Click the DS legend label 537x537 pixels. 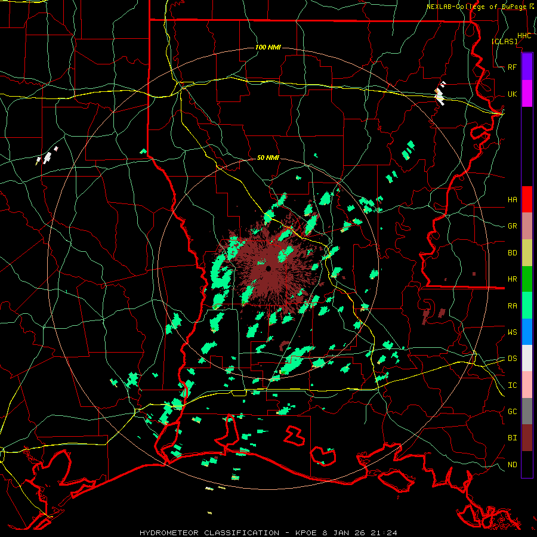coord(513,358)
